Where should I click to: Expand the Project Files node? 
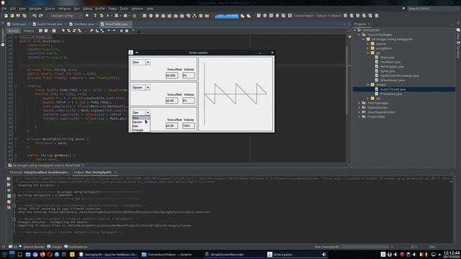coord(359,117)
